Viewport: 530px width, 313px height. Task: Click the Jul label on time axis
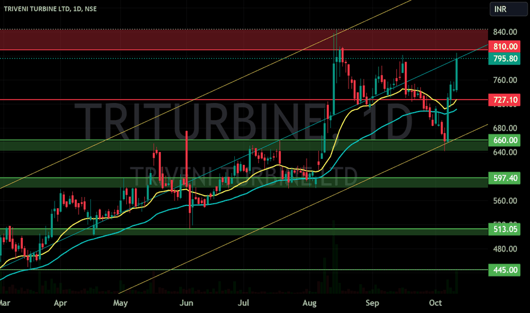point(243,303)
